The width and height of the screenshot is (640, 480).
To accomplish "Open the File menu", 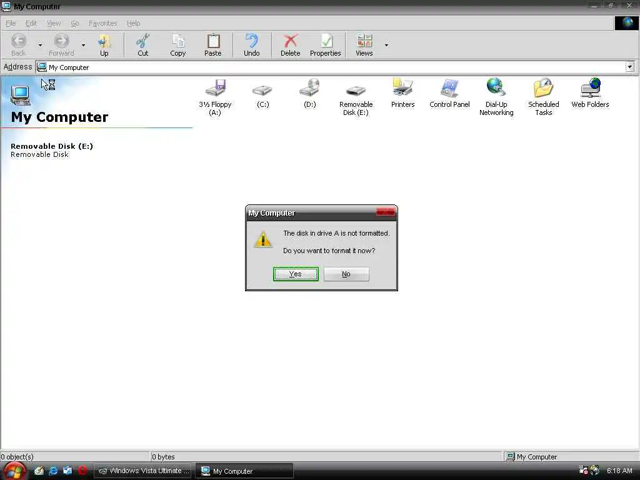I will click(11, 23).
